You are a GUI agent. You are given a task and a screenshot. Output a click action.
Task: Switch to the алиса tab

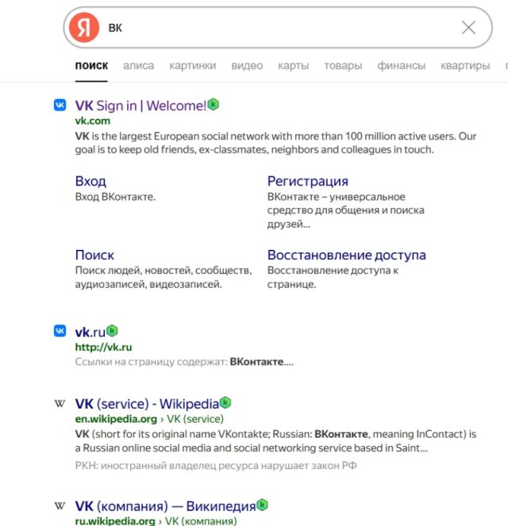point(139,65)
